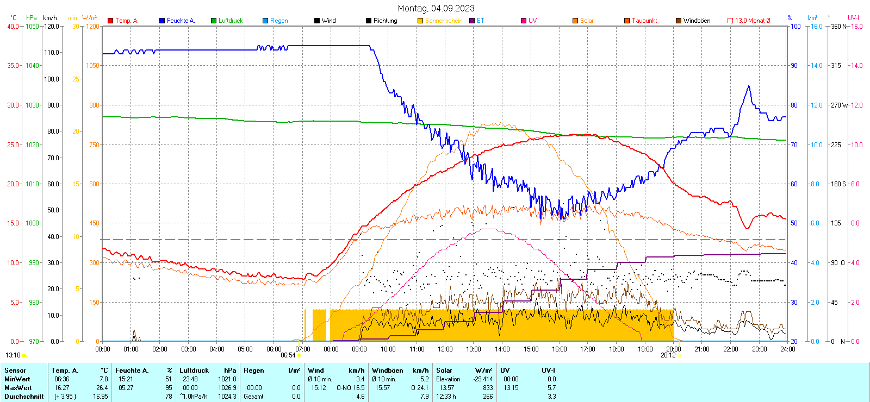The height and width of the screenshot is (402, 870).
Task: Select the blue Feuchte A. legend marker
Action: [x=162, y=21]
